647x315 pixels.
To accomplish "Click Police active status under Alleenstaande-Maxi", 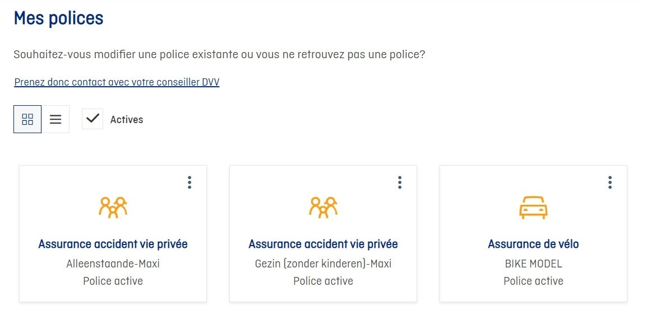I will (113, 281).
